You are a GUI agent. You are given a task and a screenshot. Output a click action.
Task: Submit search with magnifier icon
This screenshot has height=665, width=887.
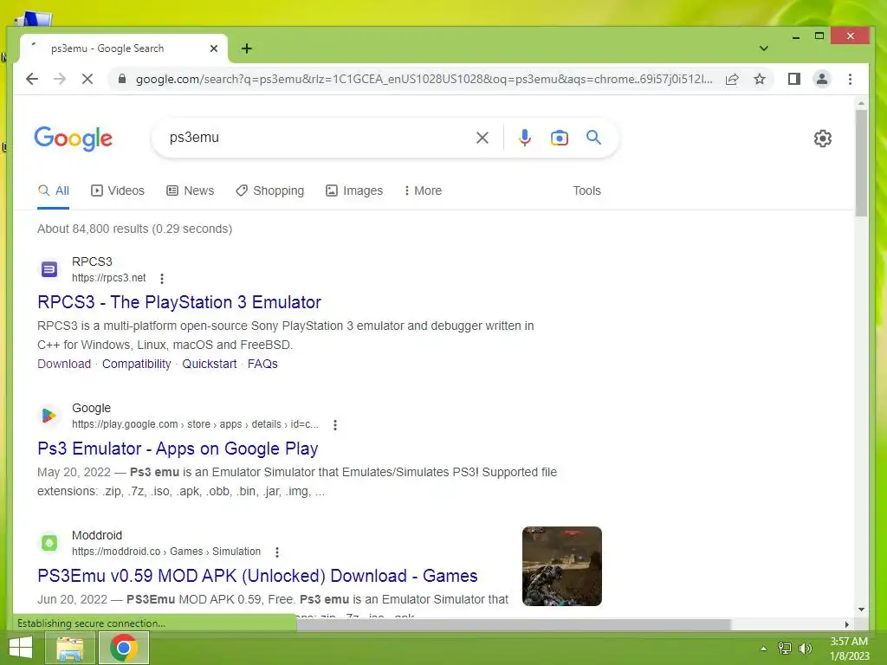coord(593,138)
